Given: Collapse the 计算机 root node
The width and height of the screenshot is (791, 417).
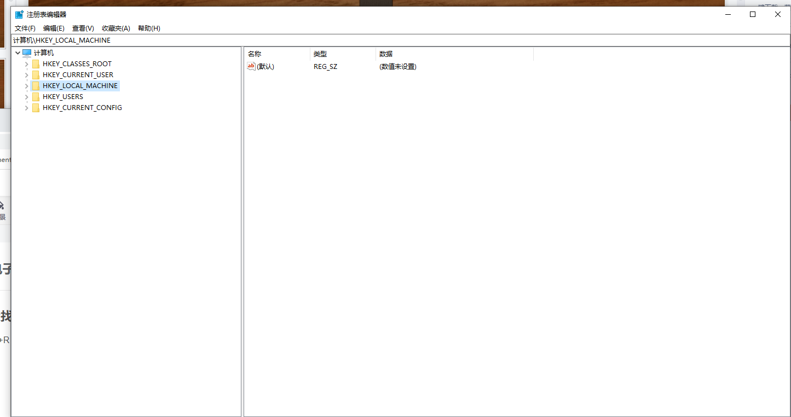Looking at the screenshot, I should 18,53.
